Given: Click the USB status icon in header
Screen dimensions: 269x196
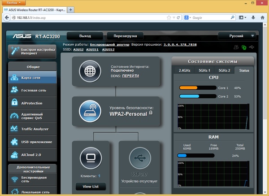Looking at the screenshot, I should (x=252, y=47).
